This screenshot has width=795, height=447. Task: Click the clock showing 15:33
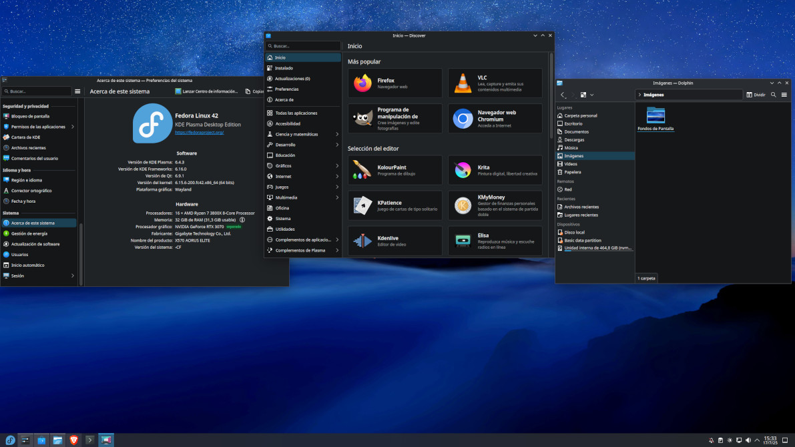(x=770, y=440)
